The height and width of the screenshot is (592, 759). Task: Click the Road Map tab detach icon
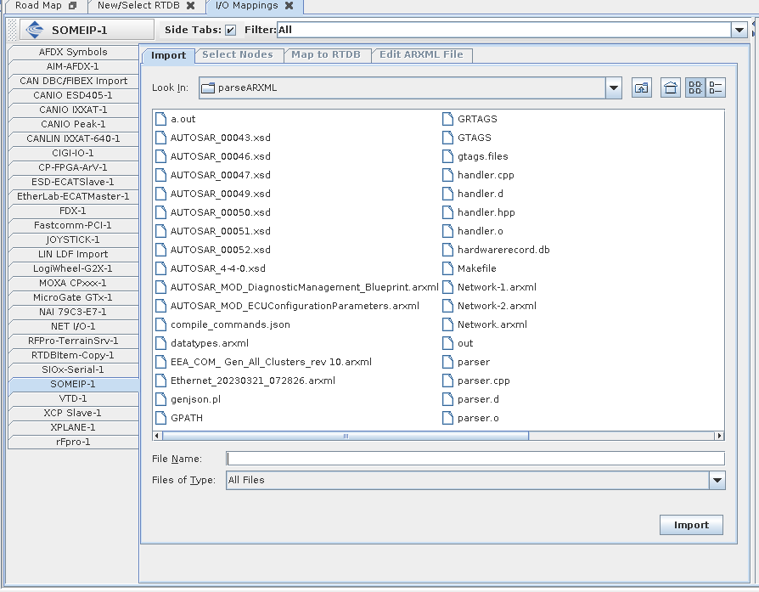[x=73, y=5]
